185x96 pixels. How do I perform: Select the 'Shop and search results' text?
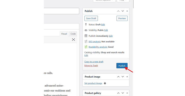[x=113, y=53]
